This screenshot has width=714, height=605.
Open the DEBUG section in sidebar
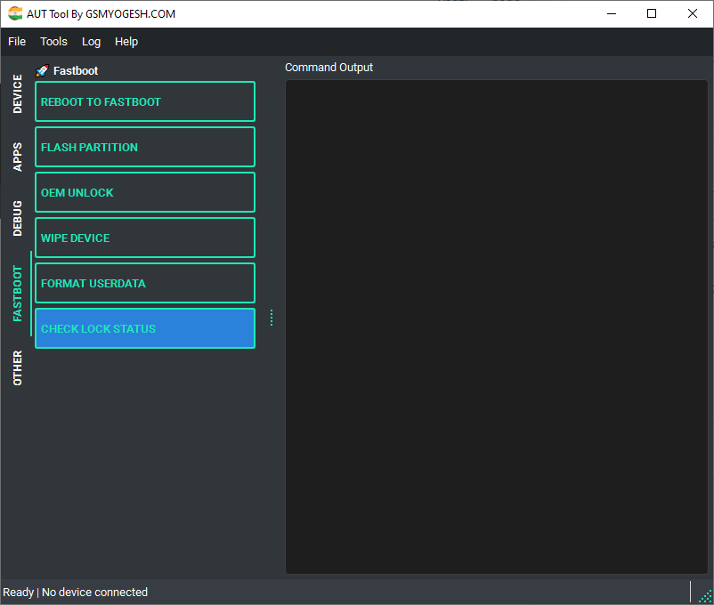click(17, 216)
